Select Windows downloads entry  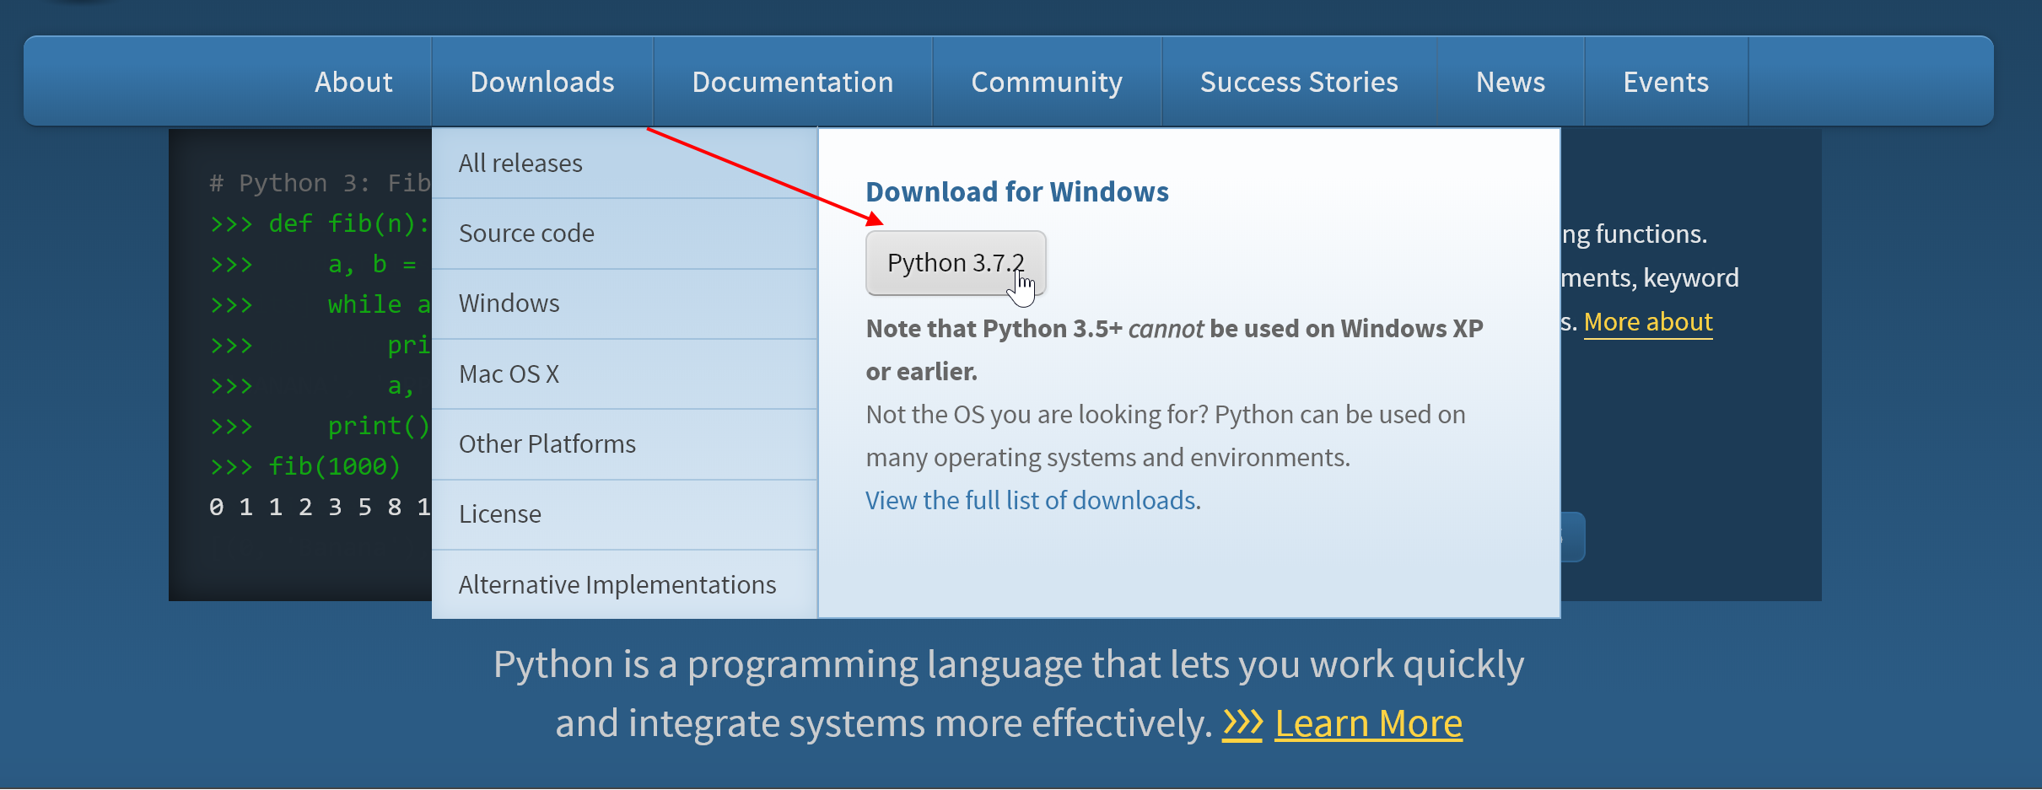[x=624, y=304]
